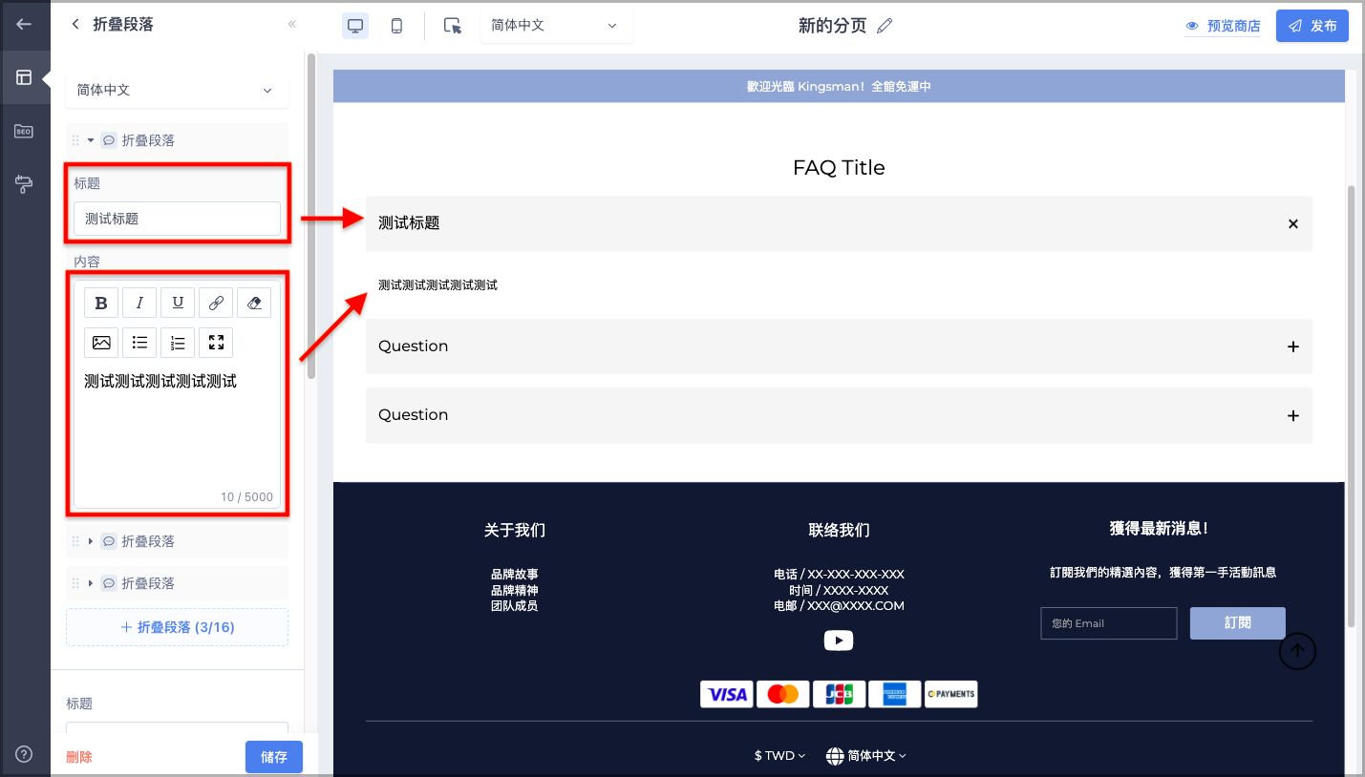Apply bold formatting to content
Screen dimensions: 1365x777
click(x=101, y=303)
